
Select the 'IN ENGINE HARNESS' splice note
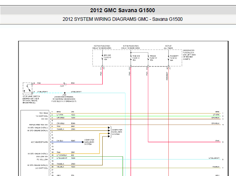click(64, 99)
